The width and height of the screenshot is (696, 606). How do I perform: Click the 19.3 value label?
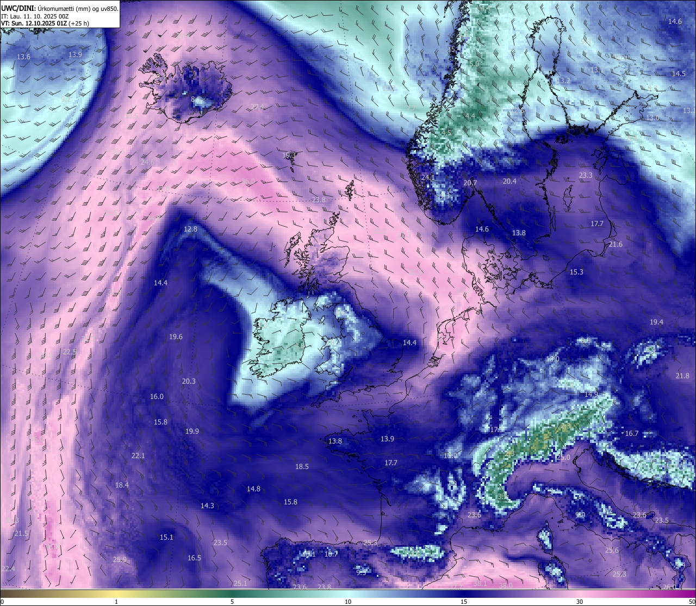point(289,155)
